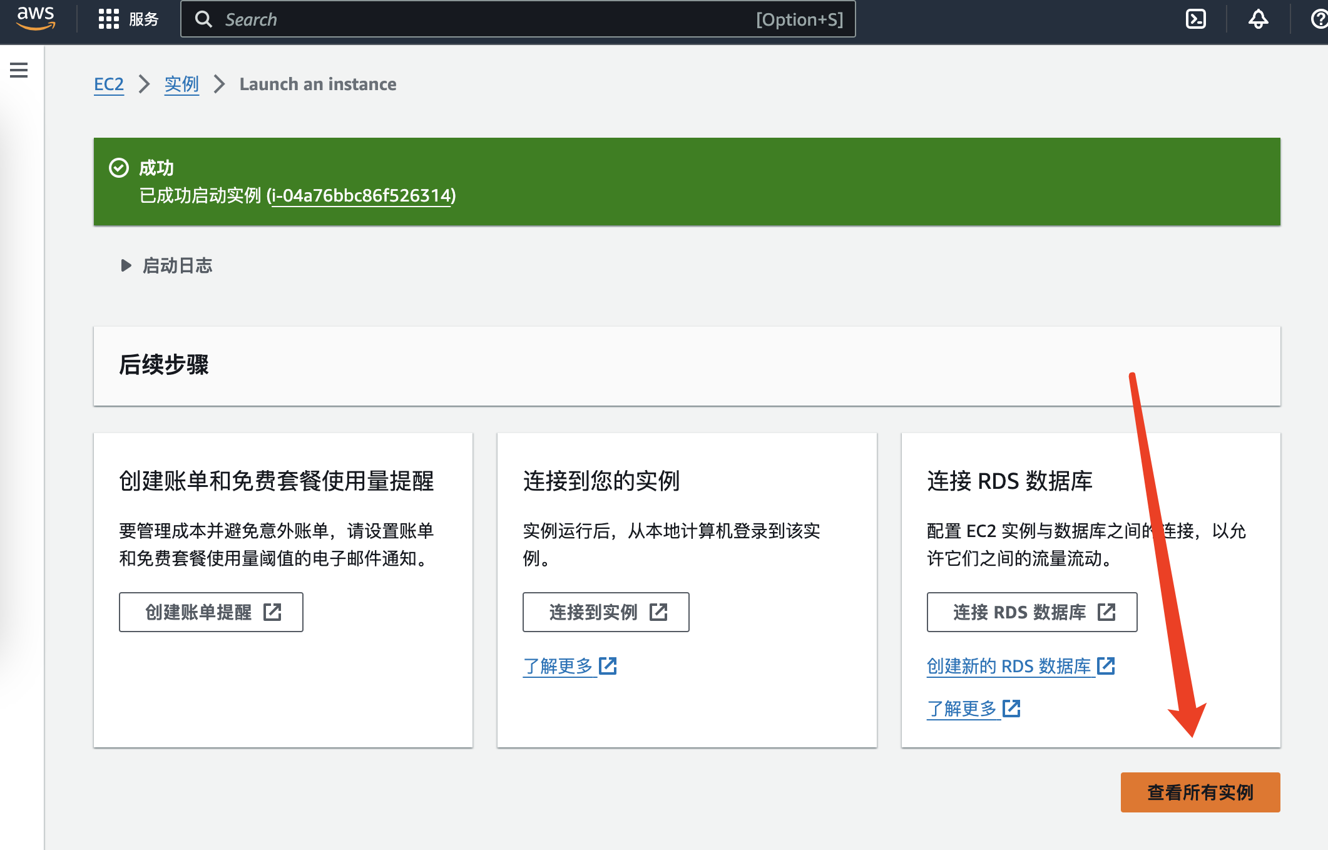Click the 服务 menu label

click(x=144, y=19)
